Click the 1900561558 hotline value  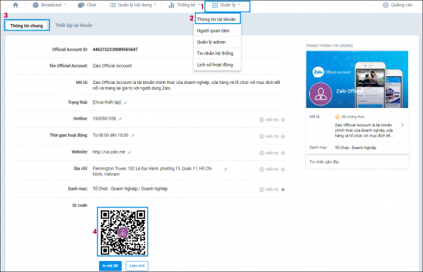(x=104, y=118)
